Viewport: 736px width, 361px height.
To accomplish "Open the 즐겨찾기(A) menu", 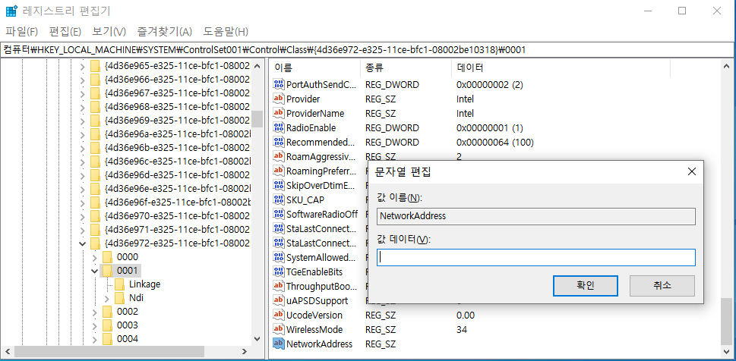I will [x=164, y=32].
